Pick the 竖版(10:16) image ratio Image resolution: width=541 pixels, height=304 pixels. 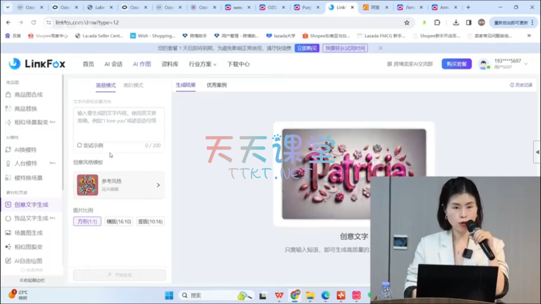coord(150,222)
